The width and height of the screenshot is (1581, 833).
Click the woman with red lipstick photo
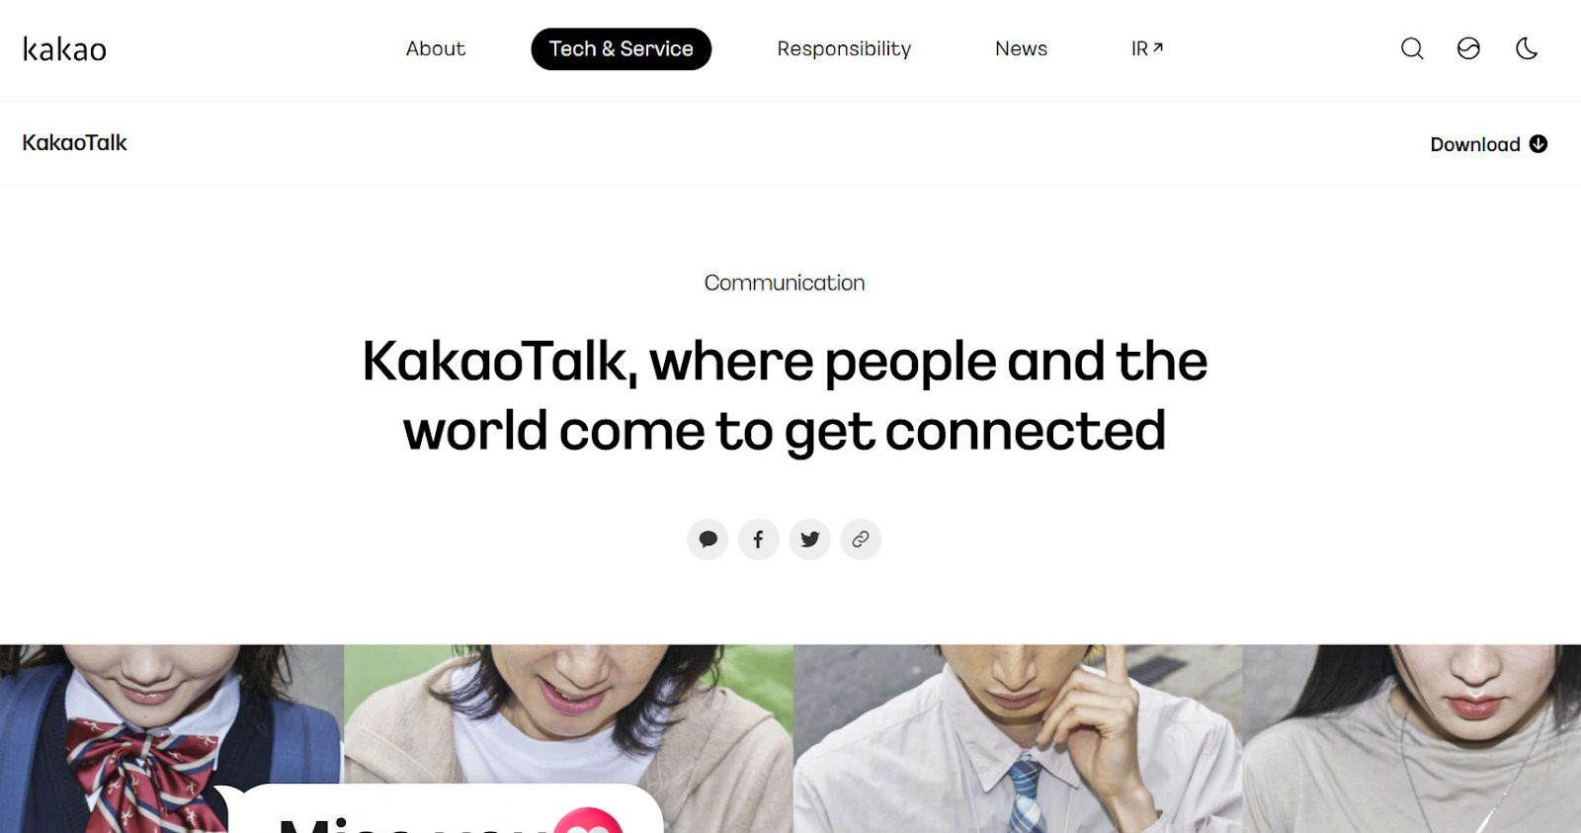pyautogui.click(x=1411, y=739)
